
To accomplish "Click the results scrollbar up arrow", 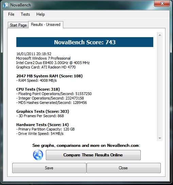I will tap(160, 35).
